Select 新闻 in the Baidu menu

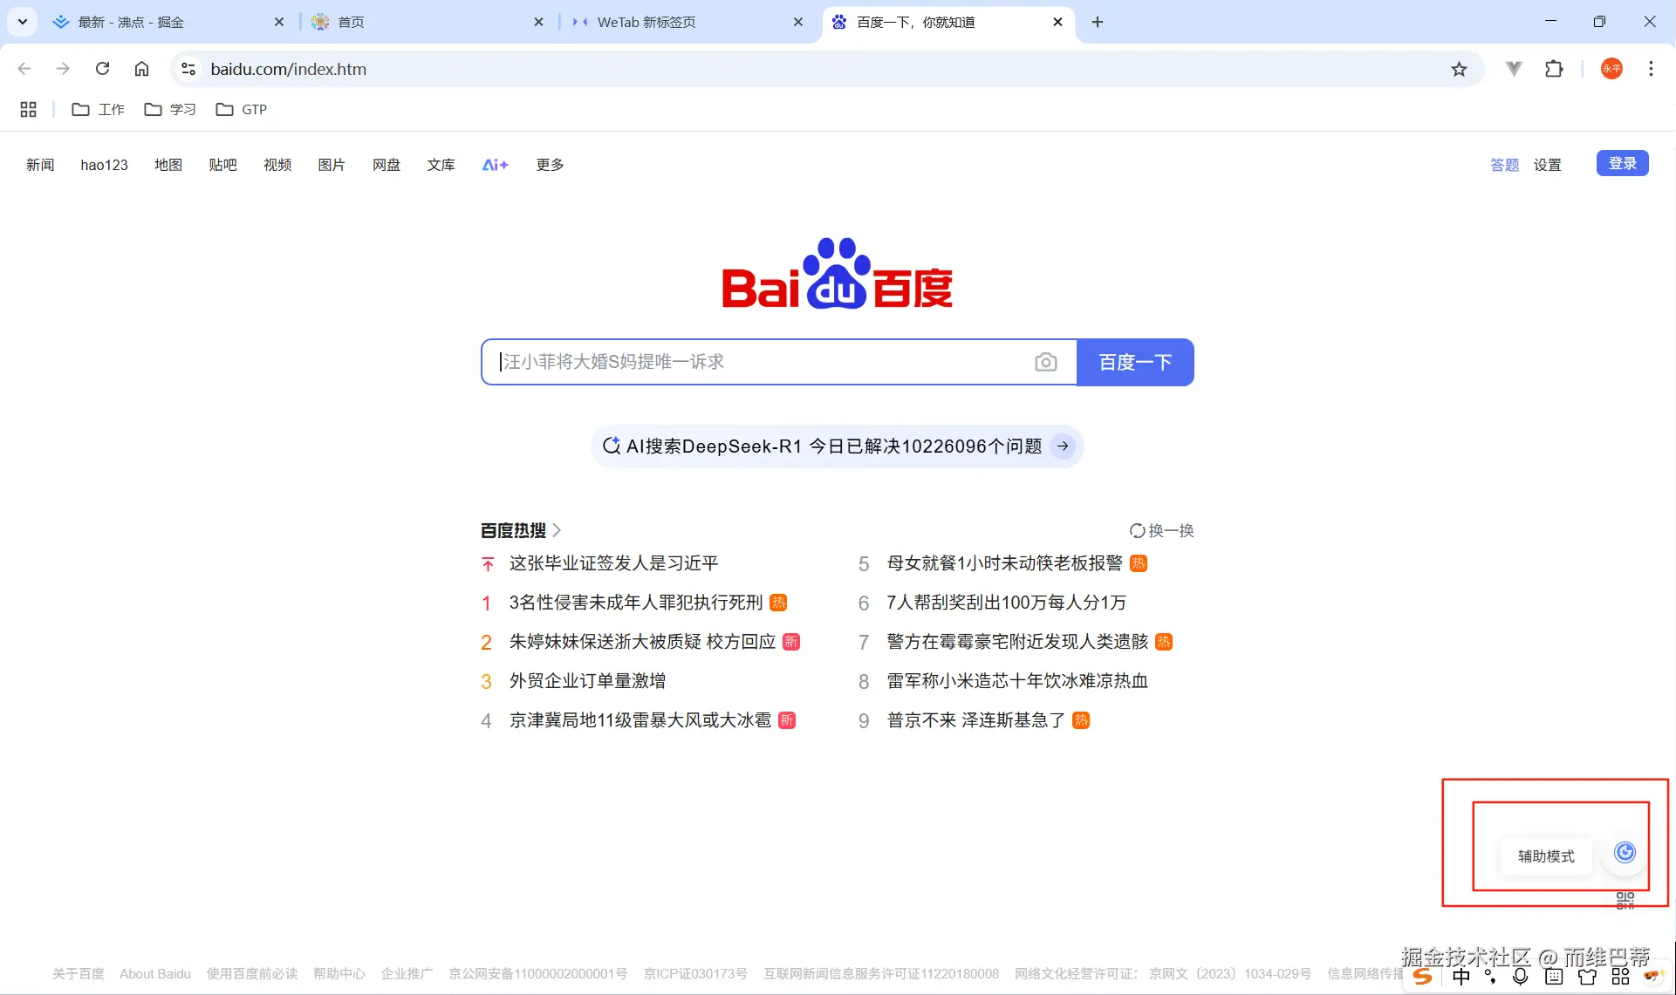click(39, 164)
